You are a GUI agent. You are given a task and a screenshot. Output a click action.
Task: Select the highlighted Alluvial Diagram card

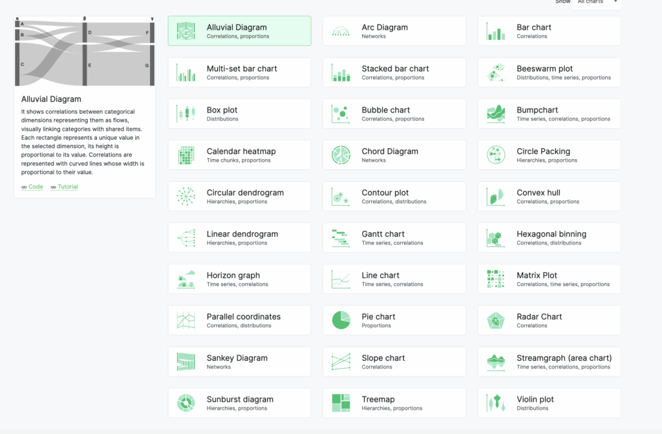point(239,31)
